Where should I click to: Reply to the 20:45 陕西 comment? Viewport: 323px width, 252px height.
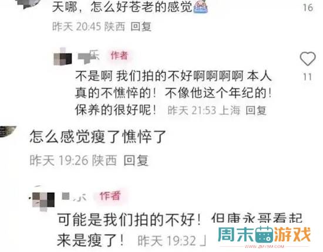[x=141, y=27]
